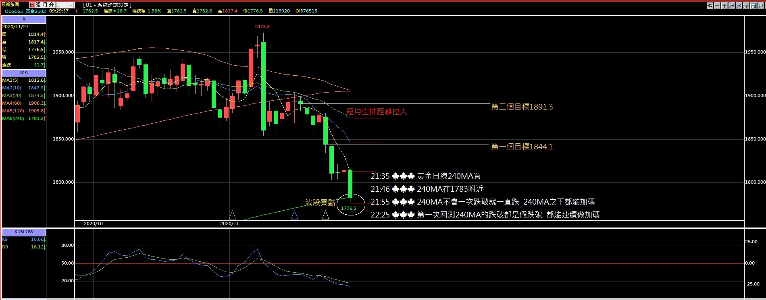This screenshot has height=300, width=766.
Task: Click the minus (shrink) toolbar icon
Action: point(717,6)
